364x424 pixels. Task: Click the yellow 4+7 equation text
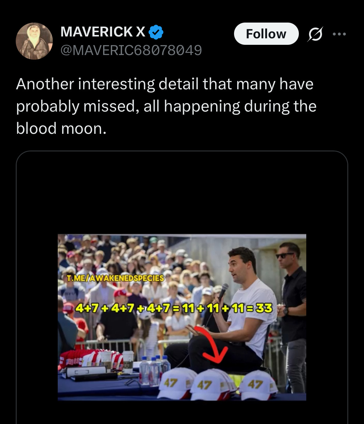(174, 308)
